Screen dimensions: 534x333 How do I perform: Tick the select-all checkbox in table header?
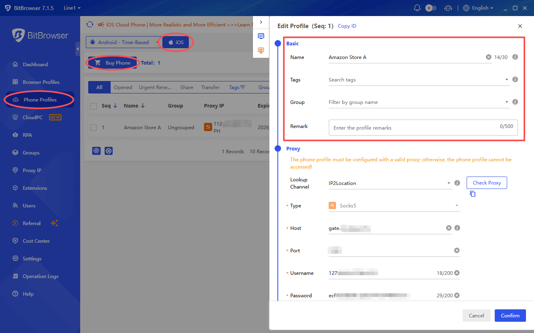click(x=93, y=106)
